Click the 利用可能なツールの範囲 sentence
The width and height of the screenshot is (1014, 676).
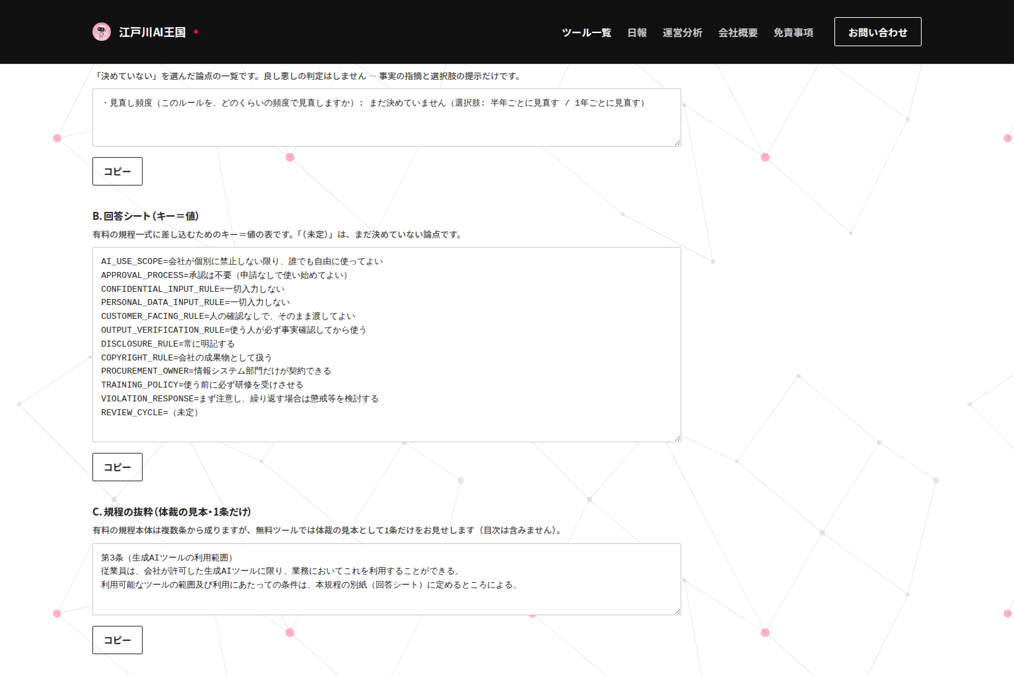(x=310, y=585)
